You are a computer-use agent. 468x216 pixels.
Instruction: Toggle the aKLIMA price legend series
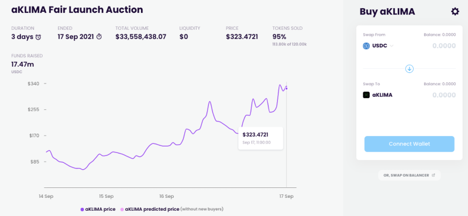click(98, 209)
